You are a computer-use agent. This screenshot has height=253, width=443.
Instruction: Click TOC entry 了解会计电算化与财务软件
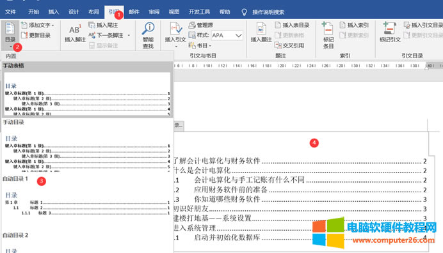(x=300, y=161)
